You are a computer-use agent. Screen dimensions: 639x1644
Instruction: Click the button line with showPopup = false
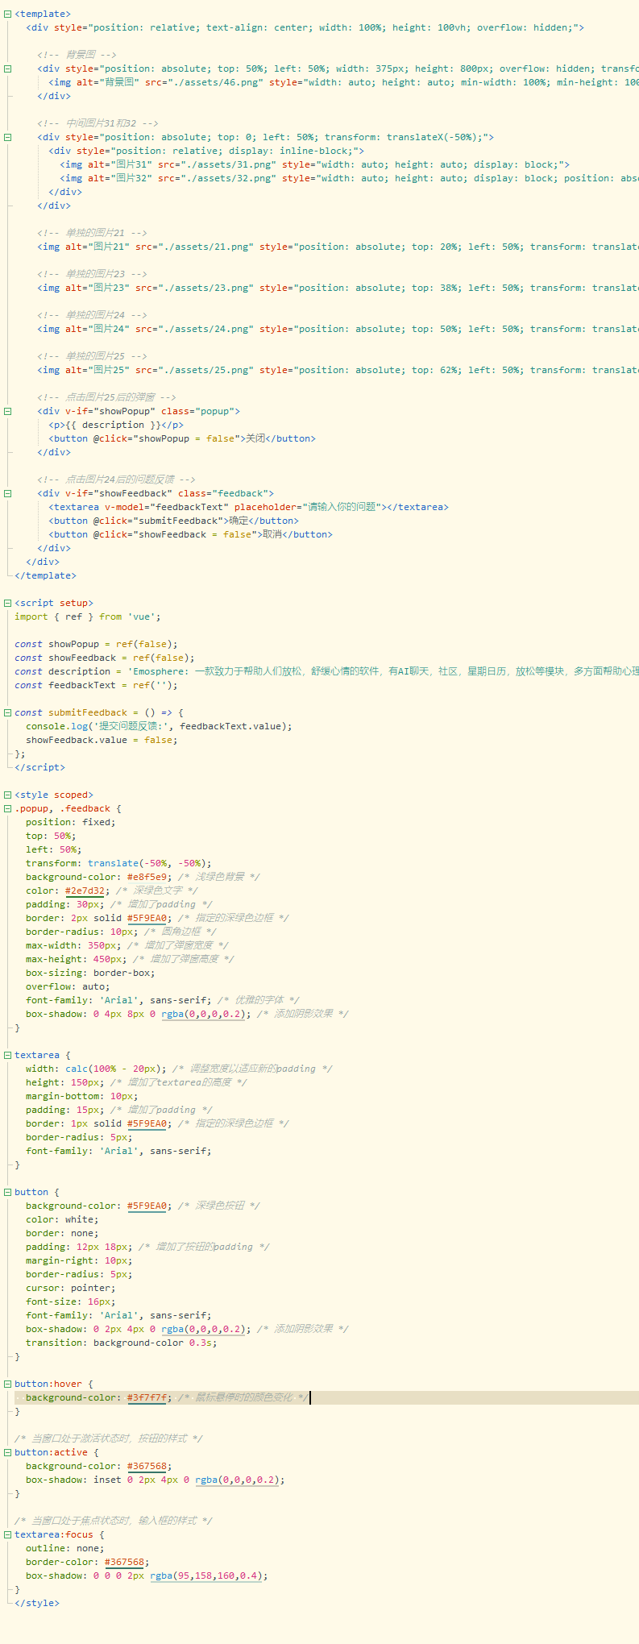coord(182,438)
